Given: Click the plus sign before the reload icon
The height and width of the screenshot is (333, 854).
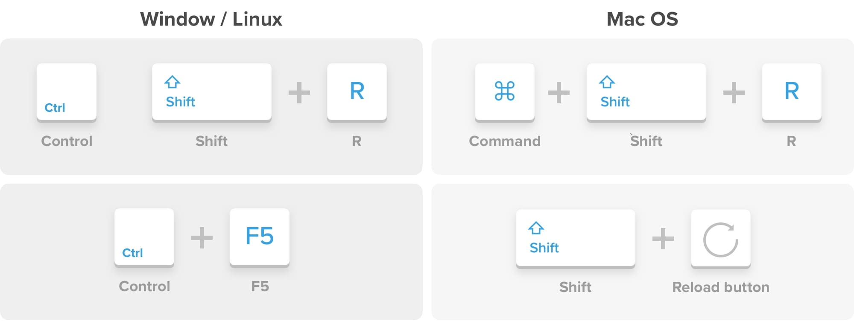Looking at the screenshot, I should 663,239.
